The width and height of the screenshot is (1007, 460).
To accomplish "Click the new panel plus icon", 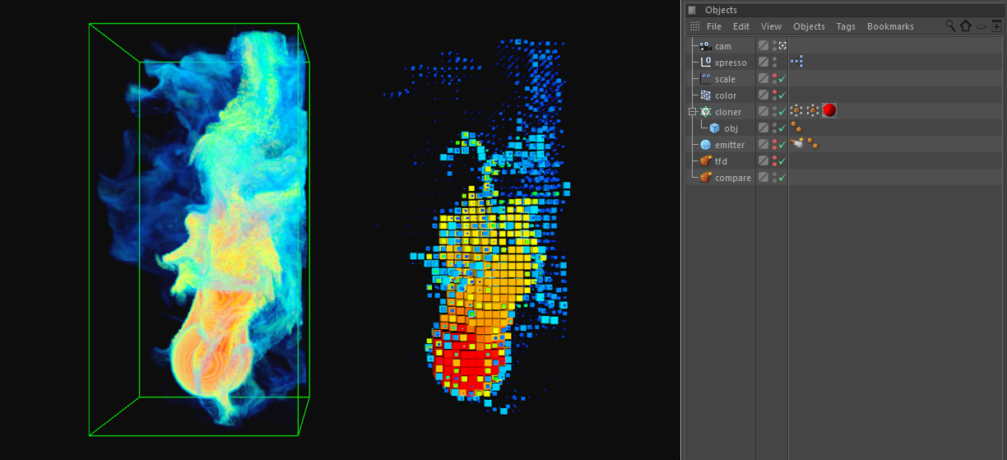I will (x=996, y=26).
